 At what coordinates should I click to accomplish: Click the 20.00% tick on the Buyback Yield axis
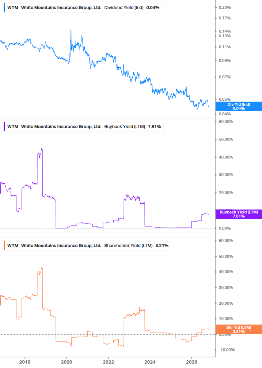(x=226, y=193)
